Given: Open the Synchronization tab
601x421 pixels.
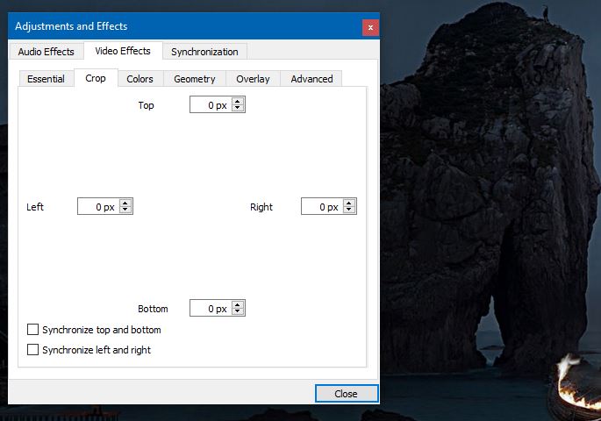Looking at the screenshot, I should 204,52.
